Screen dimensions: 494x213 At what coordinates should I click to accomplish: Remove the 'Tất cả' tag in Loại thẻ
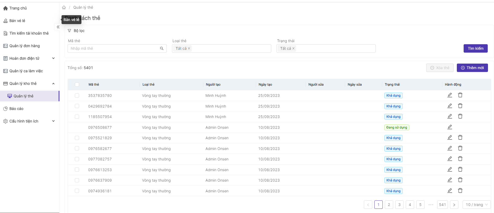tap(189, 48)
